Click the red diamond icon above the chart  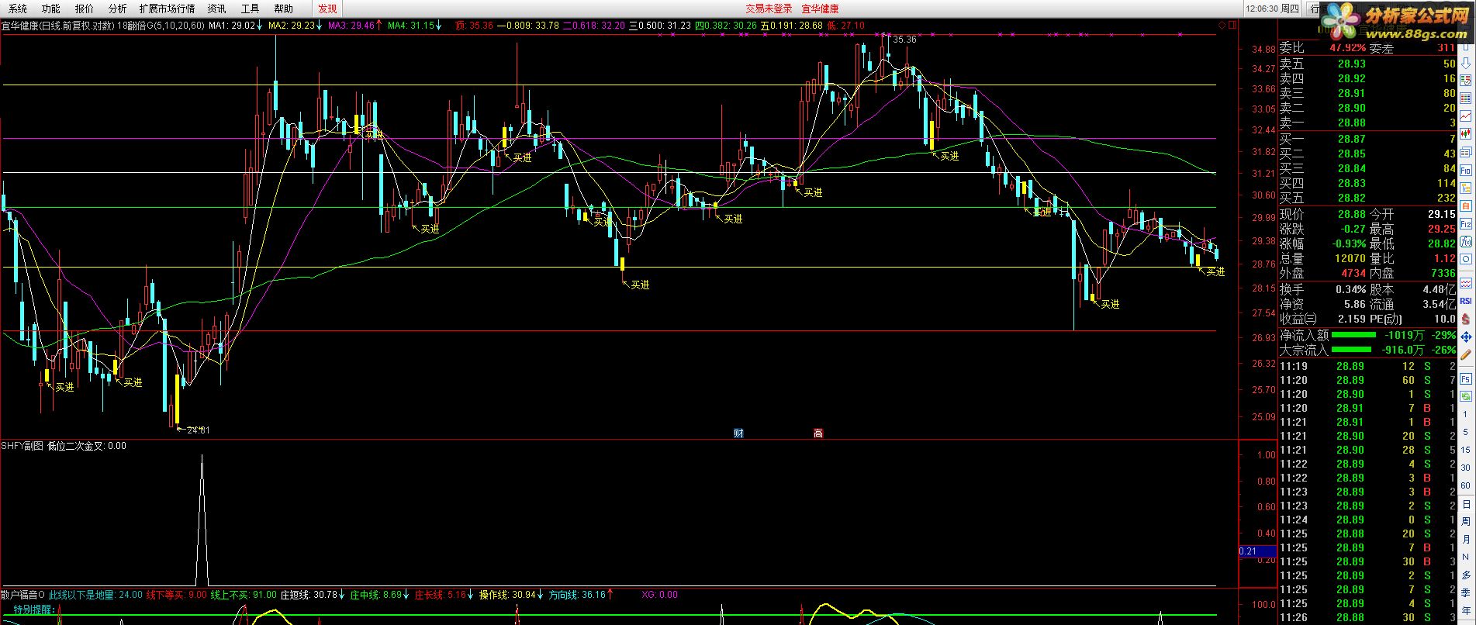point(1222,25)
